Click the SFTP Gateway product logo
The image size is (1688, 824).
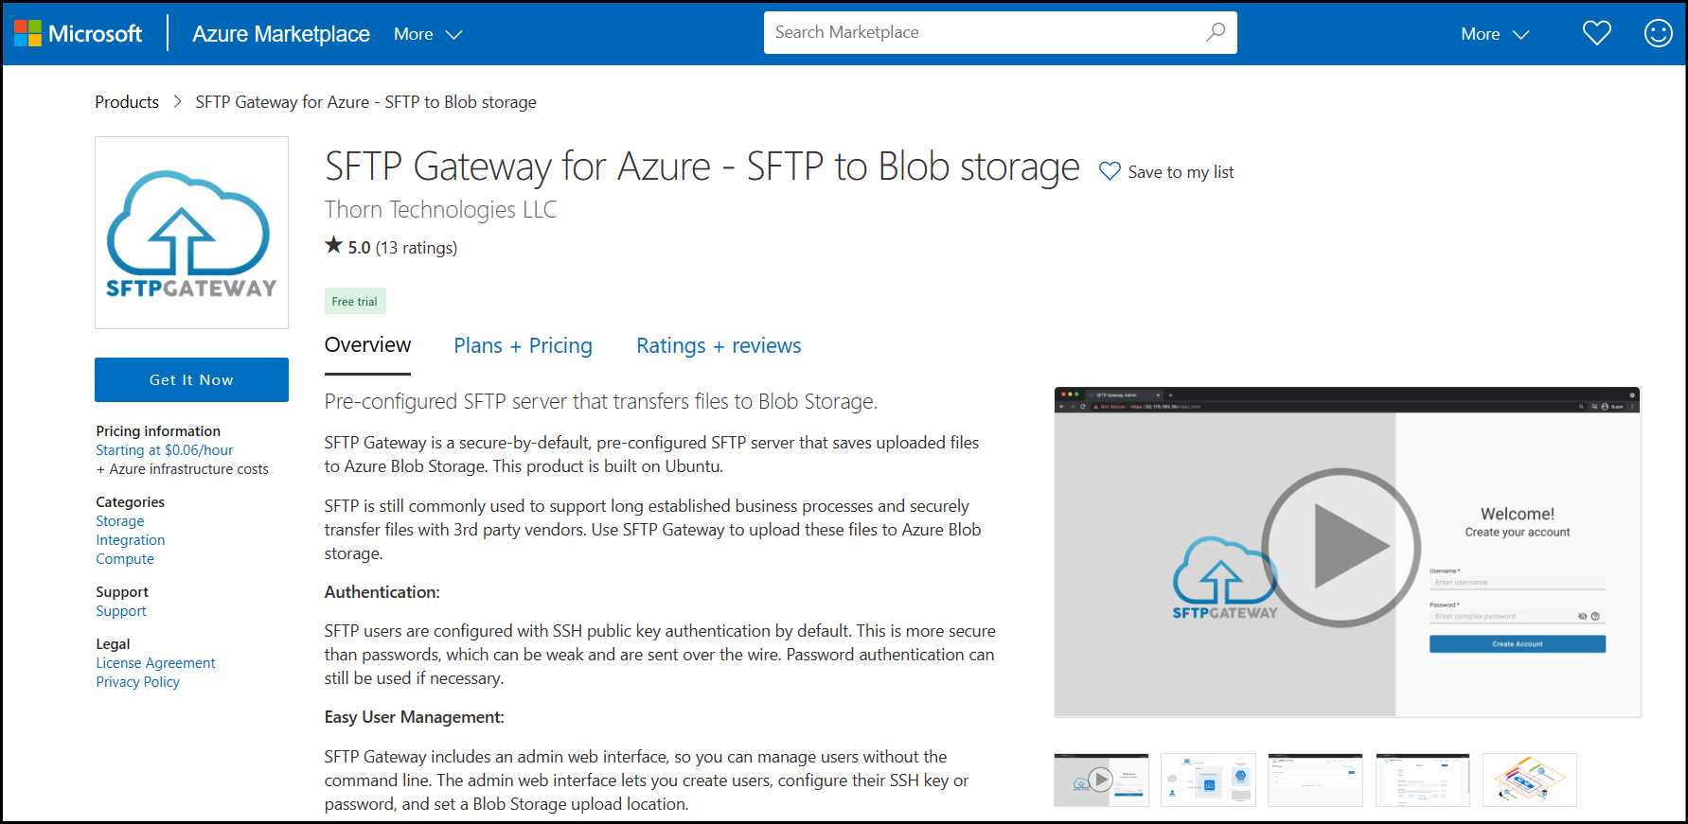coord(191,233)
